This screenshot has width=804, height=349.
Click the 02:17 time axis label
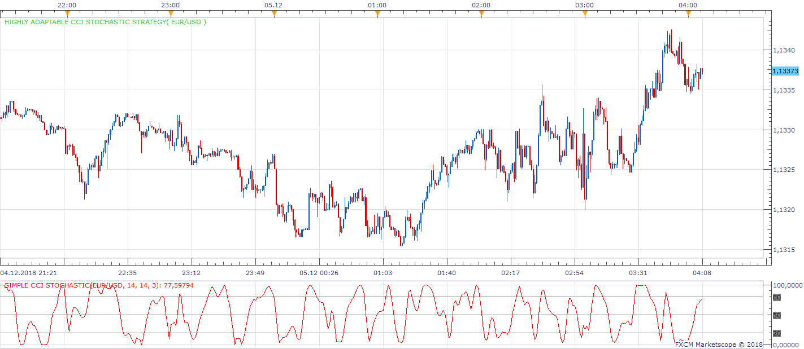pos(511,273)
